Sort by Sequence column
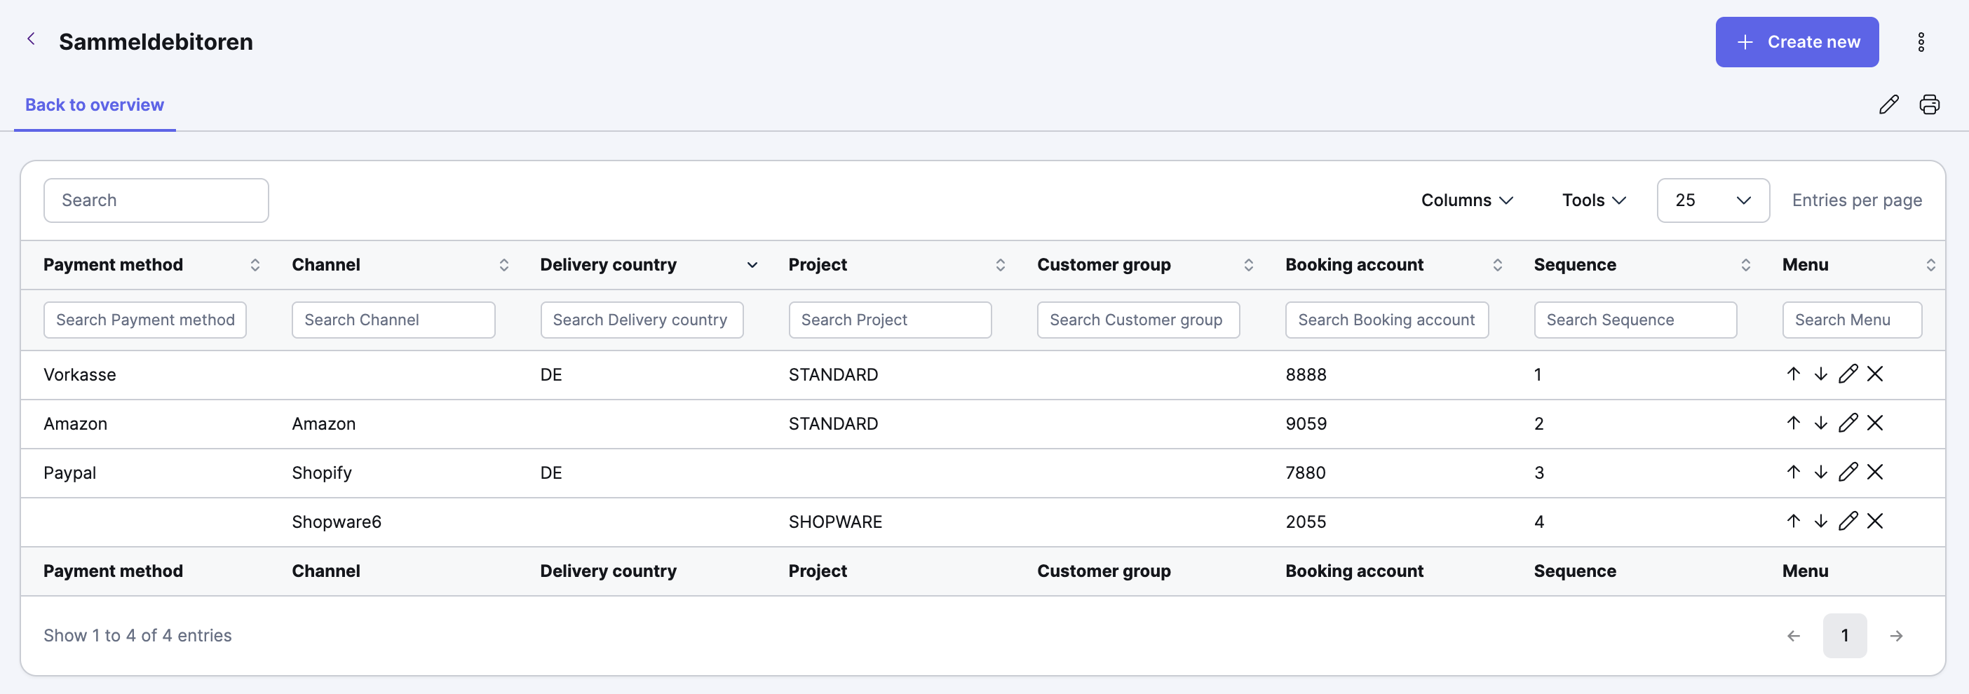 pyautogui.click(x=1746, y=264)
